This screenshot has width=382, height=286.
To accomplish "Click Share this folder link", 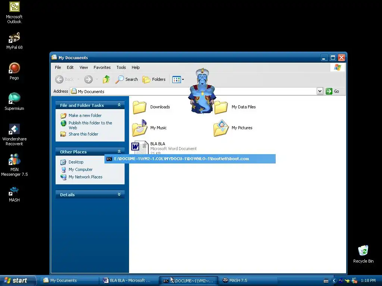I will tap(83, 134).
